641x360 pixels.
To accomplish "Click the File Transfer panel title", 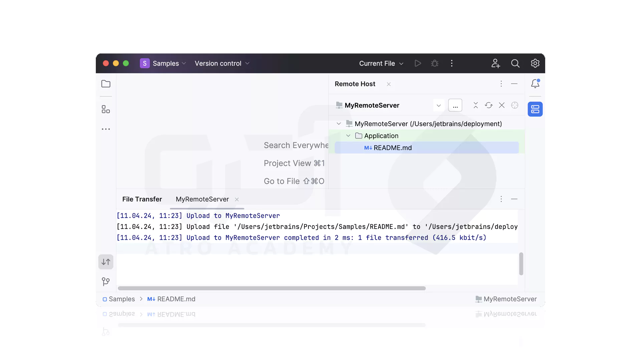I will click(142, 199).
